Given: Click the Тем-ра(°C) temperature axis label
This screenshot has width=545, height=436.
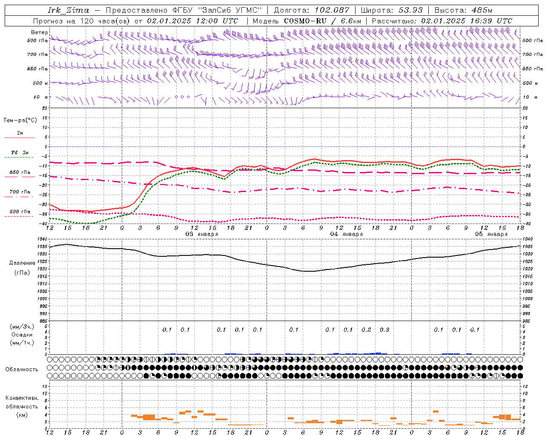Looking at the screenshot, I should (x=20, y=120).
